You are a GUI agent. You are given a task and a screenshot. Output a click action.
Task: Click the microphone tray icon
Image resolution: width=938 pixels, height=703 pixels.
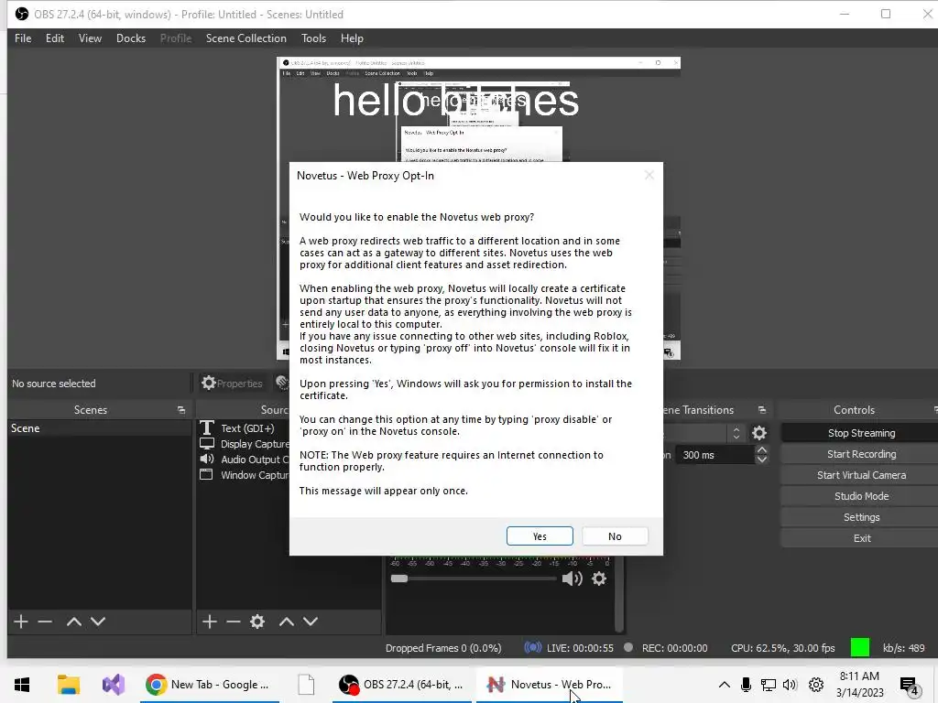coord(746,685)
